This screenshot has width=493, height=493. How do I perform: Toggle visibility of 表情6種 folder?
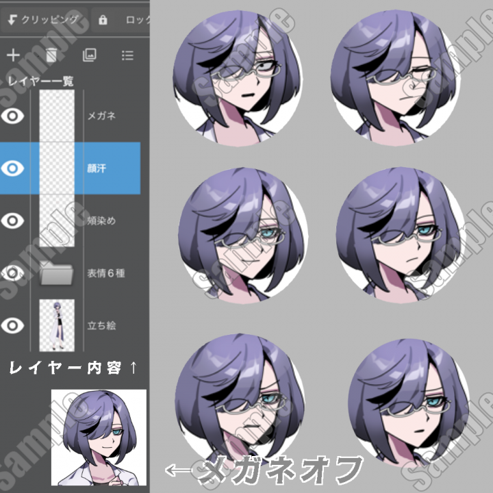(x=12, y=273)
